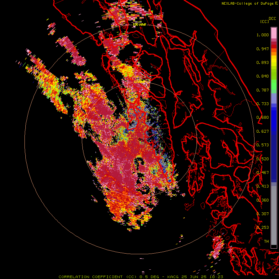Select the 0.467 scale value
This screenshot has width=279, height=279.
pos(263,173)
